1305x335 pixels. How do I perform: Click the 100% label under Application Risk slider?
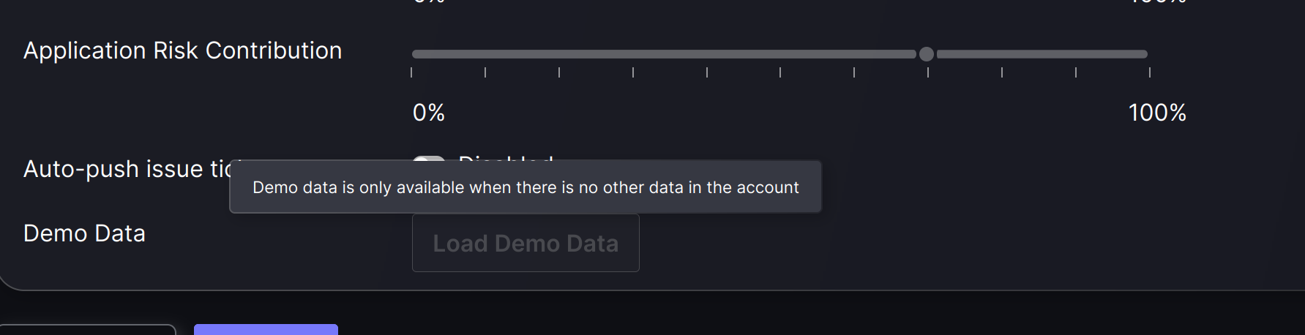click(x=1157, y=113)
